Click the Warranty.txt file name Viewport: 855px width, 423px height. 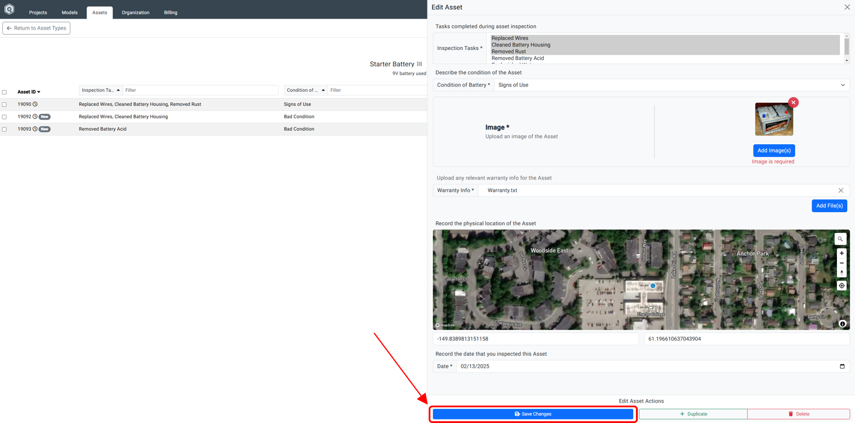click(502, 191)
